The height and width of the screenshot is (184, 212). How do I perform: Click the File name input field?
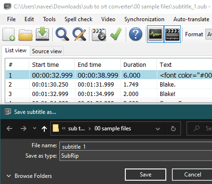(x=136, y=145)
